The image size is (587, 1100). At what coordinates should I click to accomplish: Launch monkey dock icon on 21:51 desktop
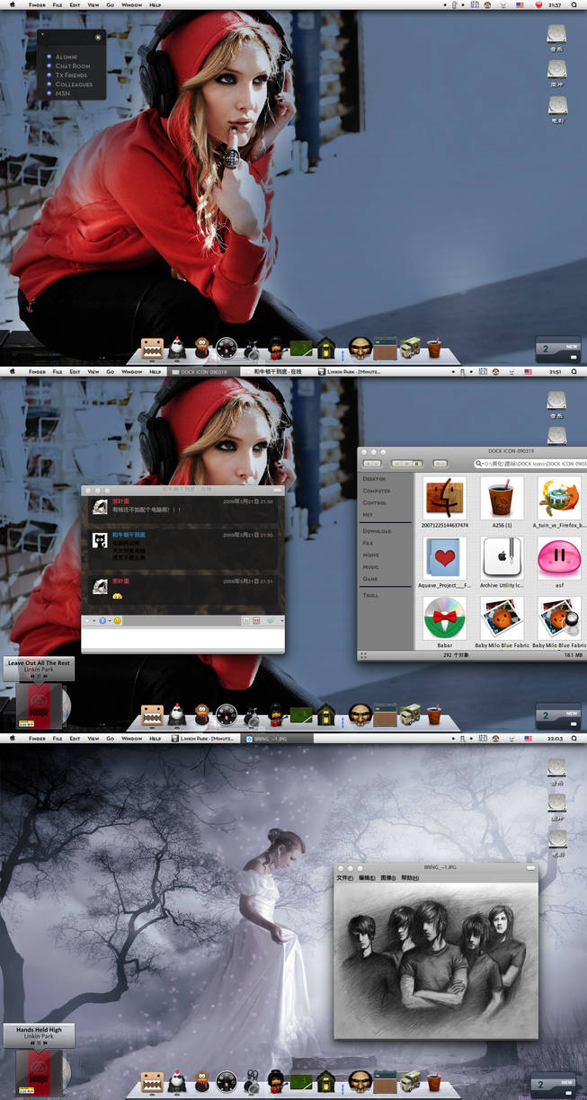[202, 715]
